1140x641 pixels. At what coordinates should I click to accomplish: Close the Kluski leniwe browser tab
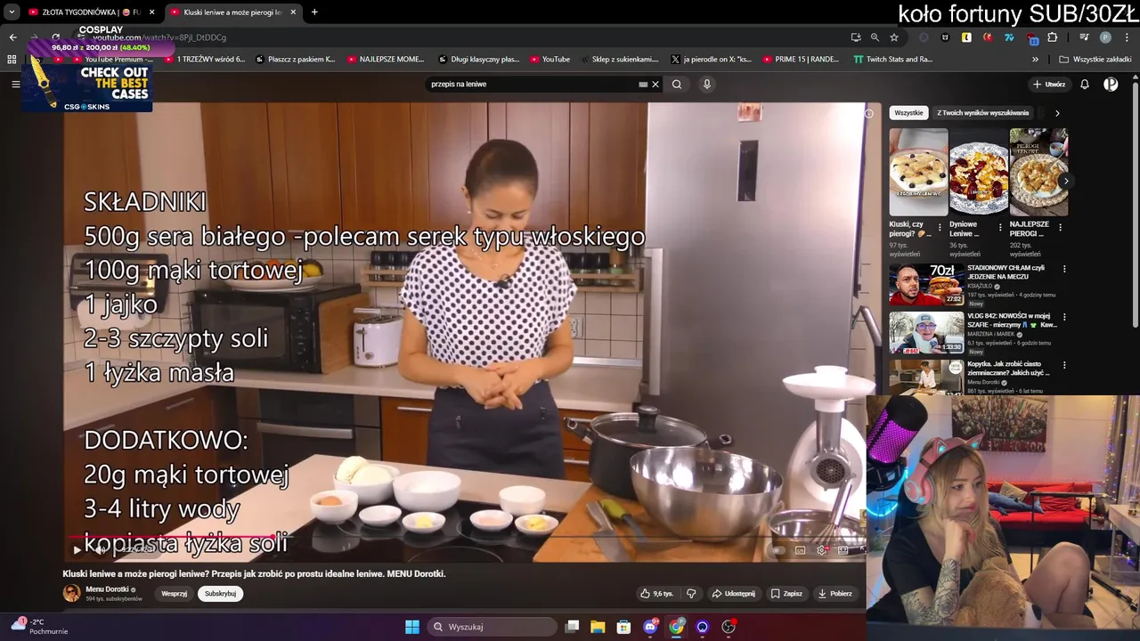tap(293, 12)
